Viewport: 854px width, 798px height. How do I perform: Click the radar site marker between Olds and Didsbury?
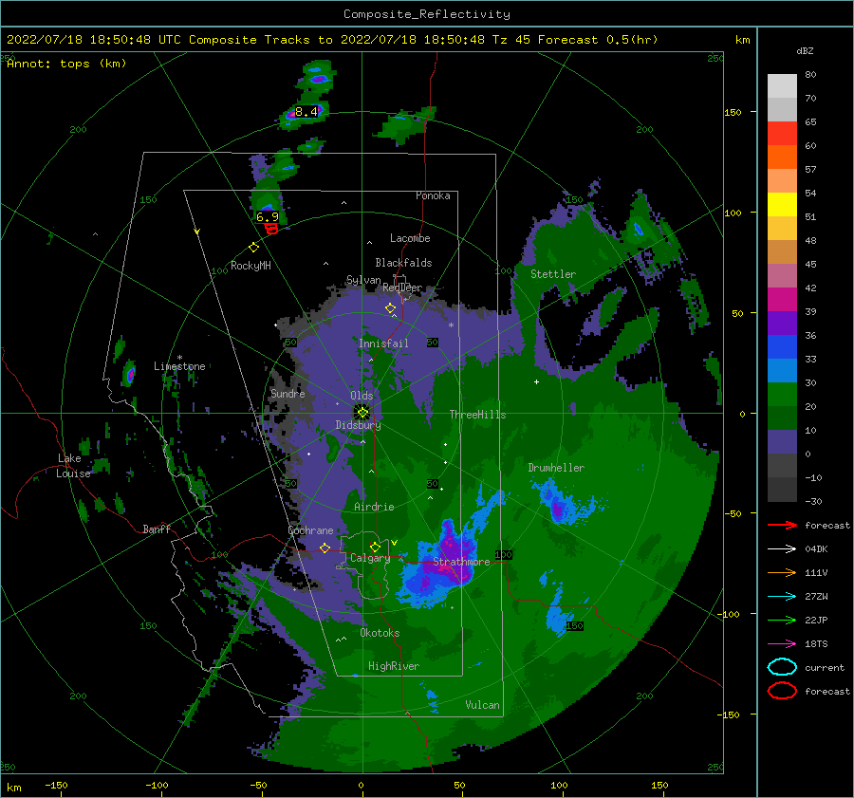point(362,413)
